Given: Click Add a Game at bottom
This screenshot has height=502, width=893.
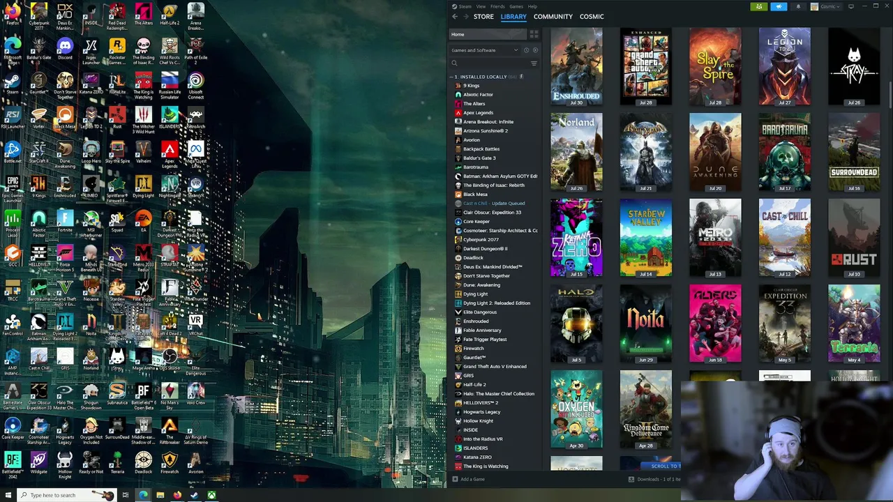Looking at the screenshot, I should 468,479.
